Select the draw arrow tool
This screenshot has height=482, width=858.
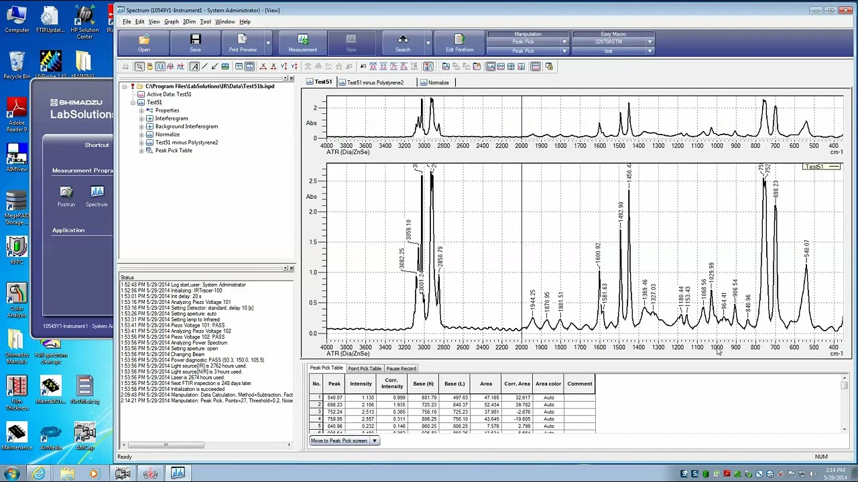[x=215, y=66]
